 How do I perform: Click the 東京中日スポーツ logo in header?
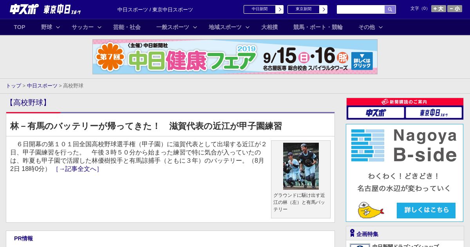pos(62,9)
